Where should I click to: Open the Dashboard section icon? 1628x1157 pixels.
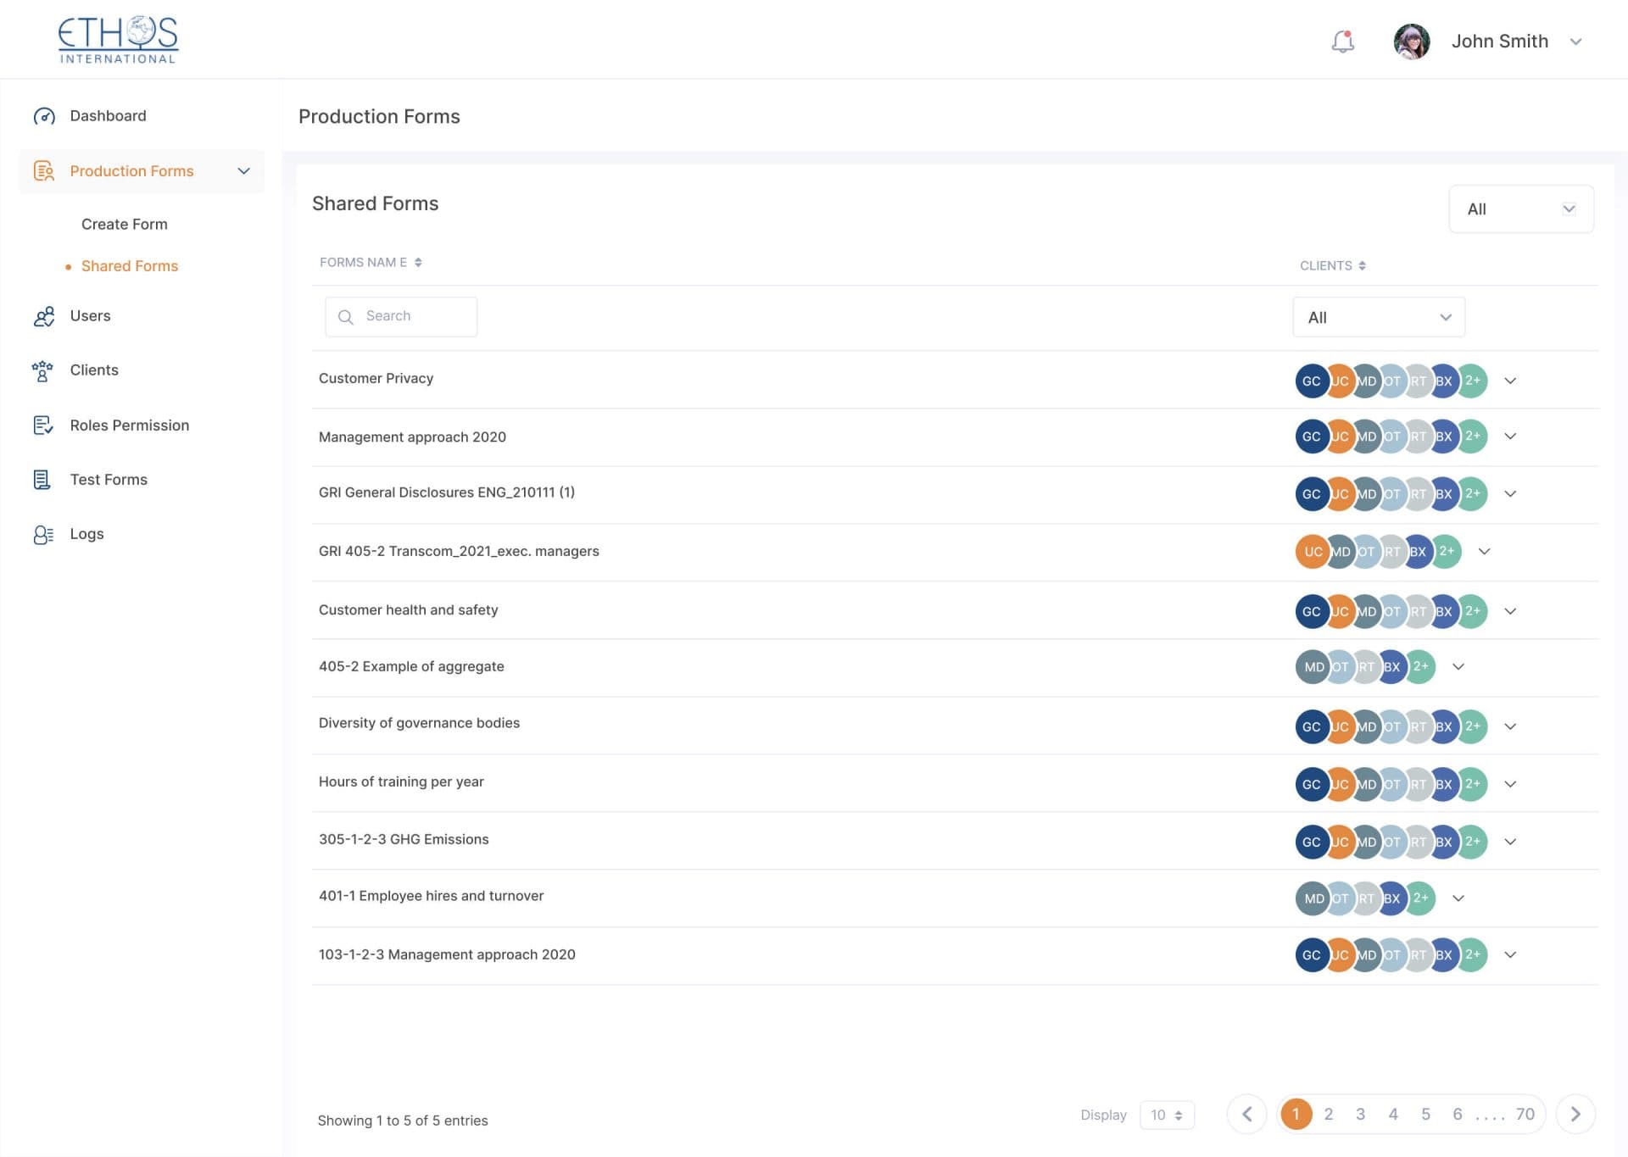point(44,115)
